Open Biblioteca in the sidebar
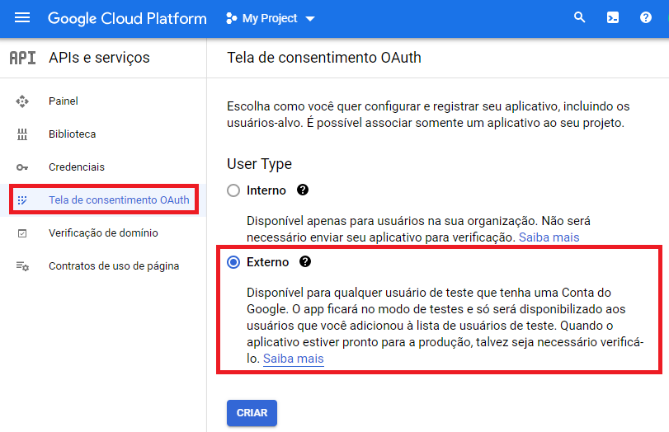Image resolution: width=669 pixels, height=432 pixels. pos(72,134)
